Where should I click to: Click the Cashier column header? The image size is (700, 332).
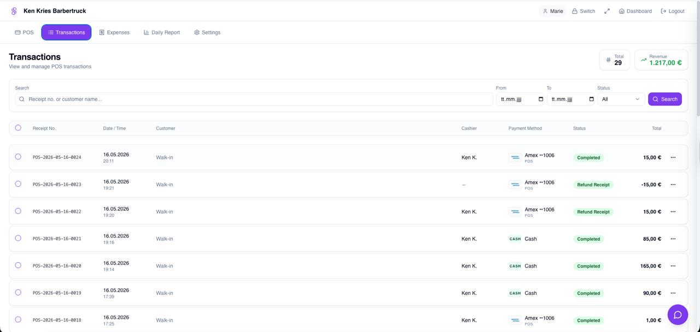pos(469,128)
